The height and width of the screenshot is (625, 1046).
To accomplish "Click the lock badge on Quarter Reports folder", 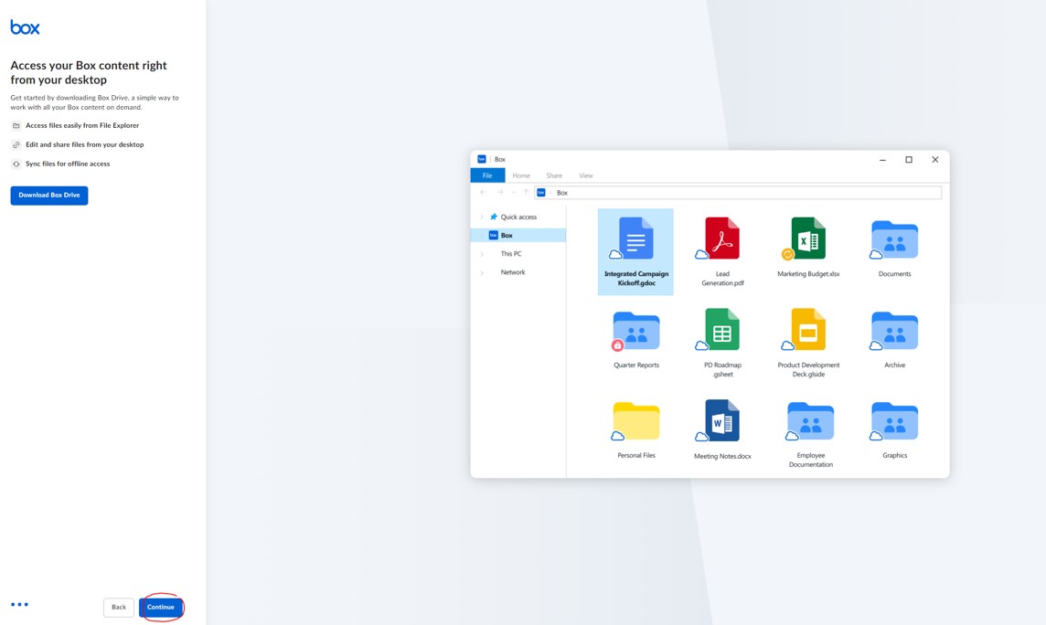I will pos(618,345).
